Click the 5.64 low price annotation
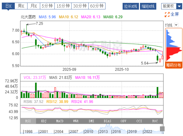Image resolution: width=183 pixels, height=136 pixels. point(144,63)
